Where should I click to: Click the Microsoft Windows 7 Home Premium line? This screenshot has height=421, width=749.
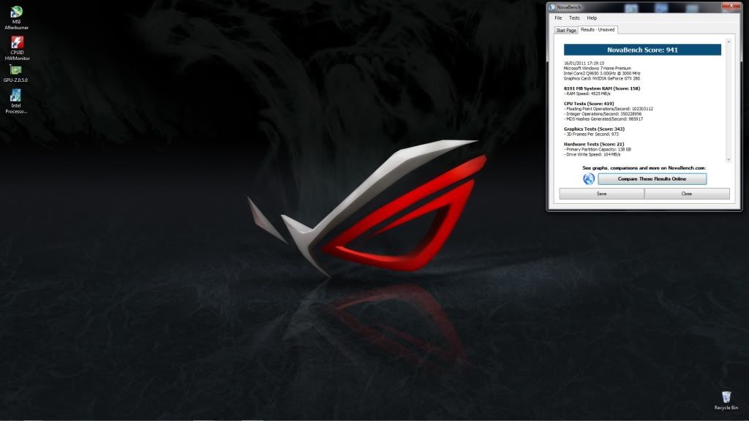[x=597, y=68]
